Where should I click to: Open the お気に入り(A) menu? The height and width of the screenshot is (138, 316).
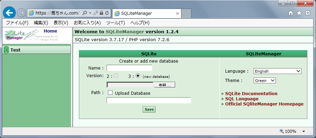(x=87, y=23)
